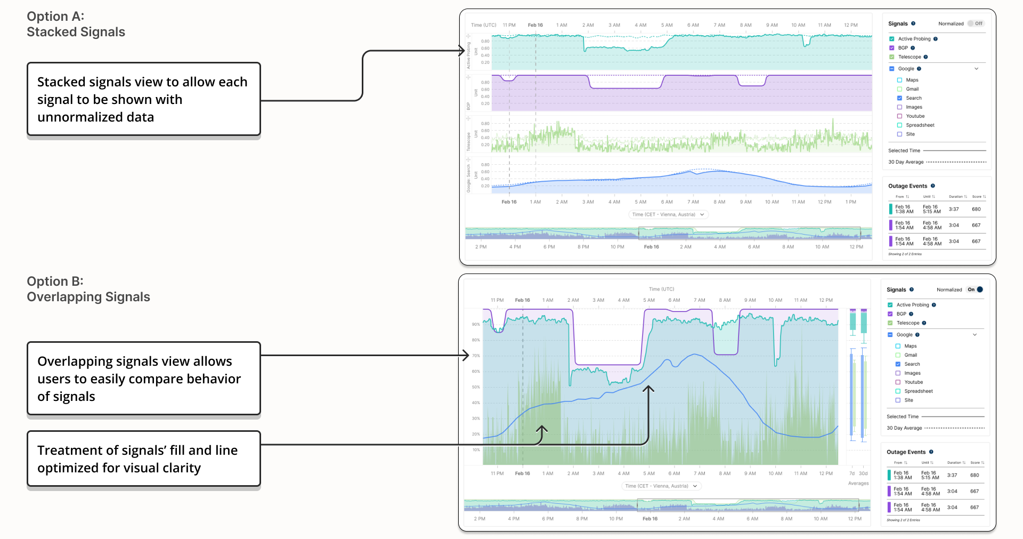Viewport: 1023px width, 539px height.
Task: Turn off the Normalized switch in Option B
Action: pyautogui.click(x=975, y=289)
